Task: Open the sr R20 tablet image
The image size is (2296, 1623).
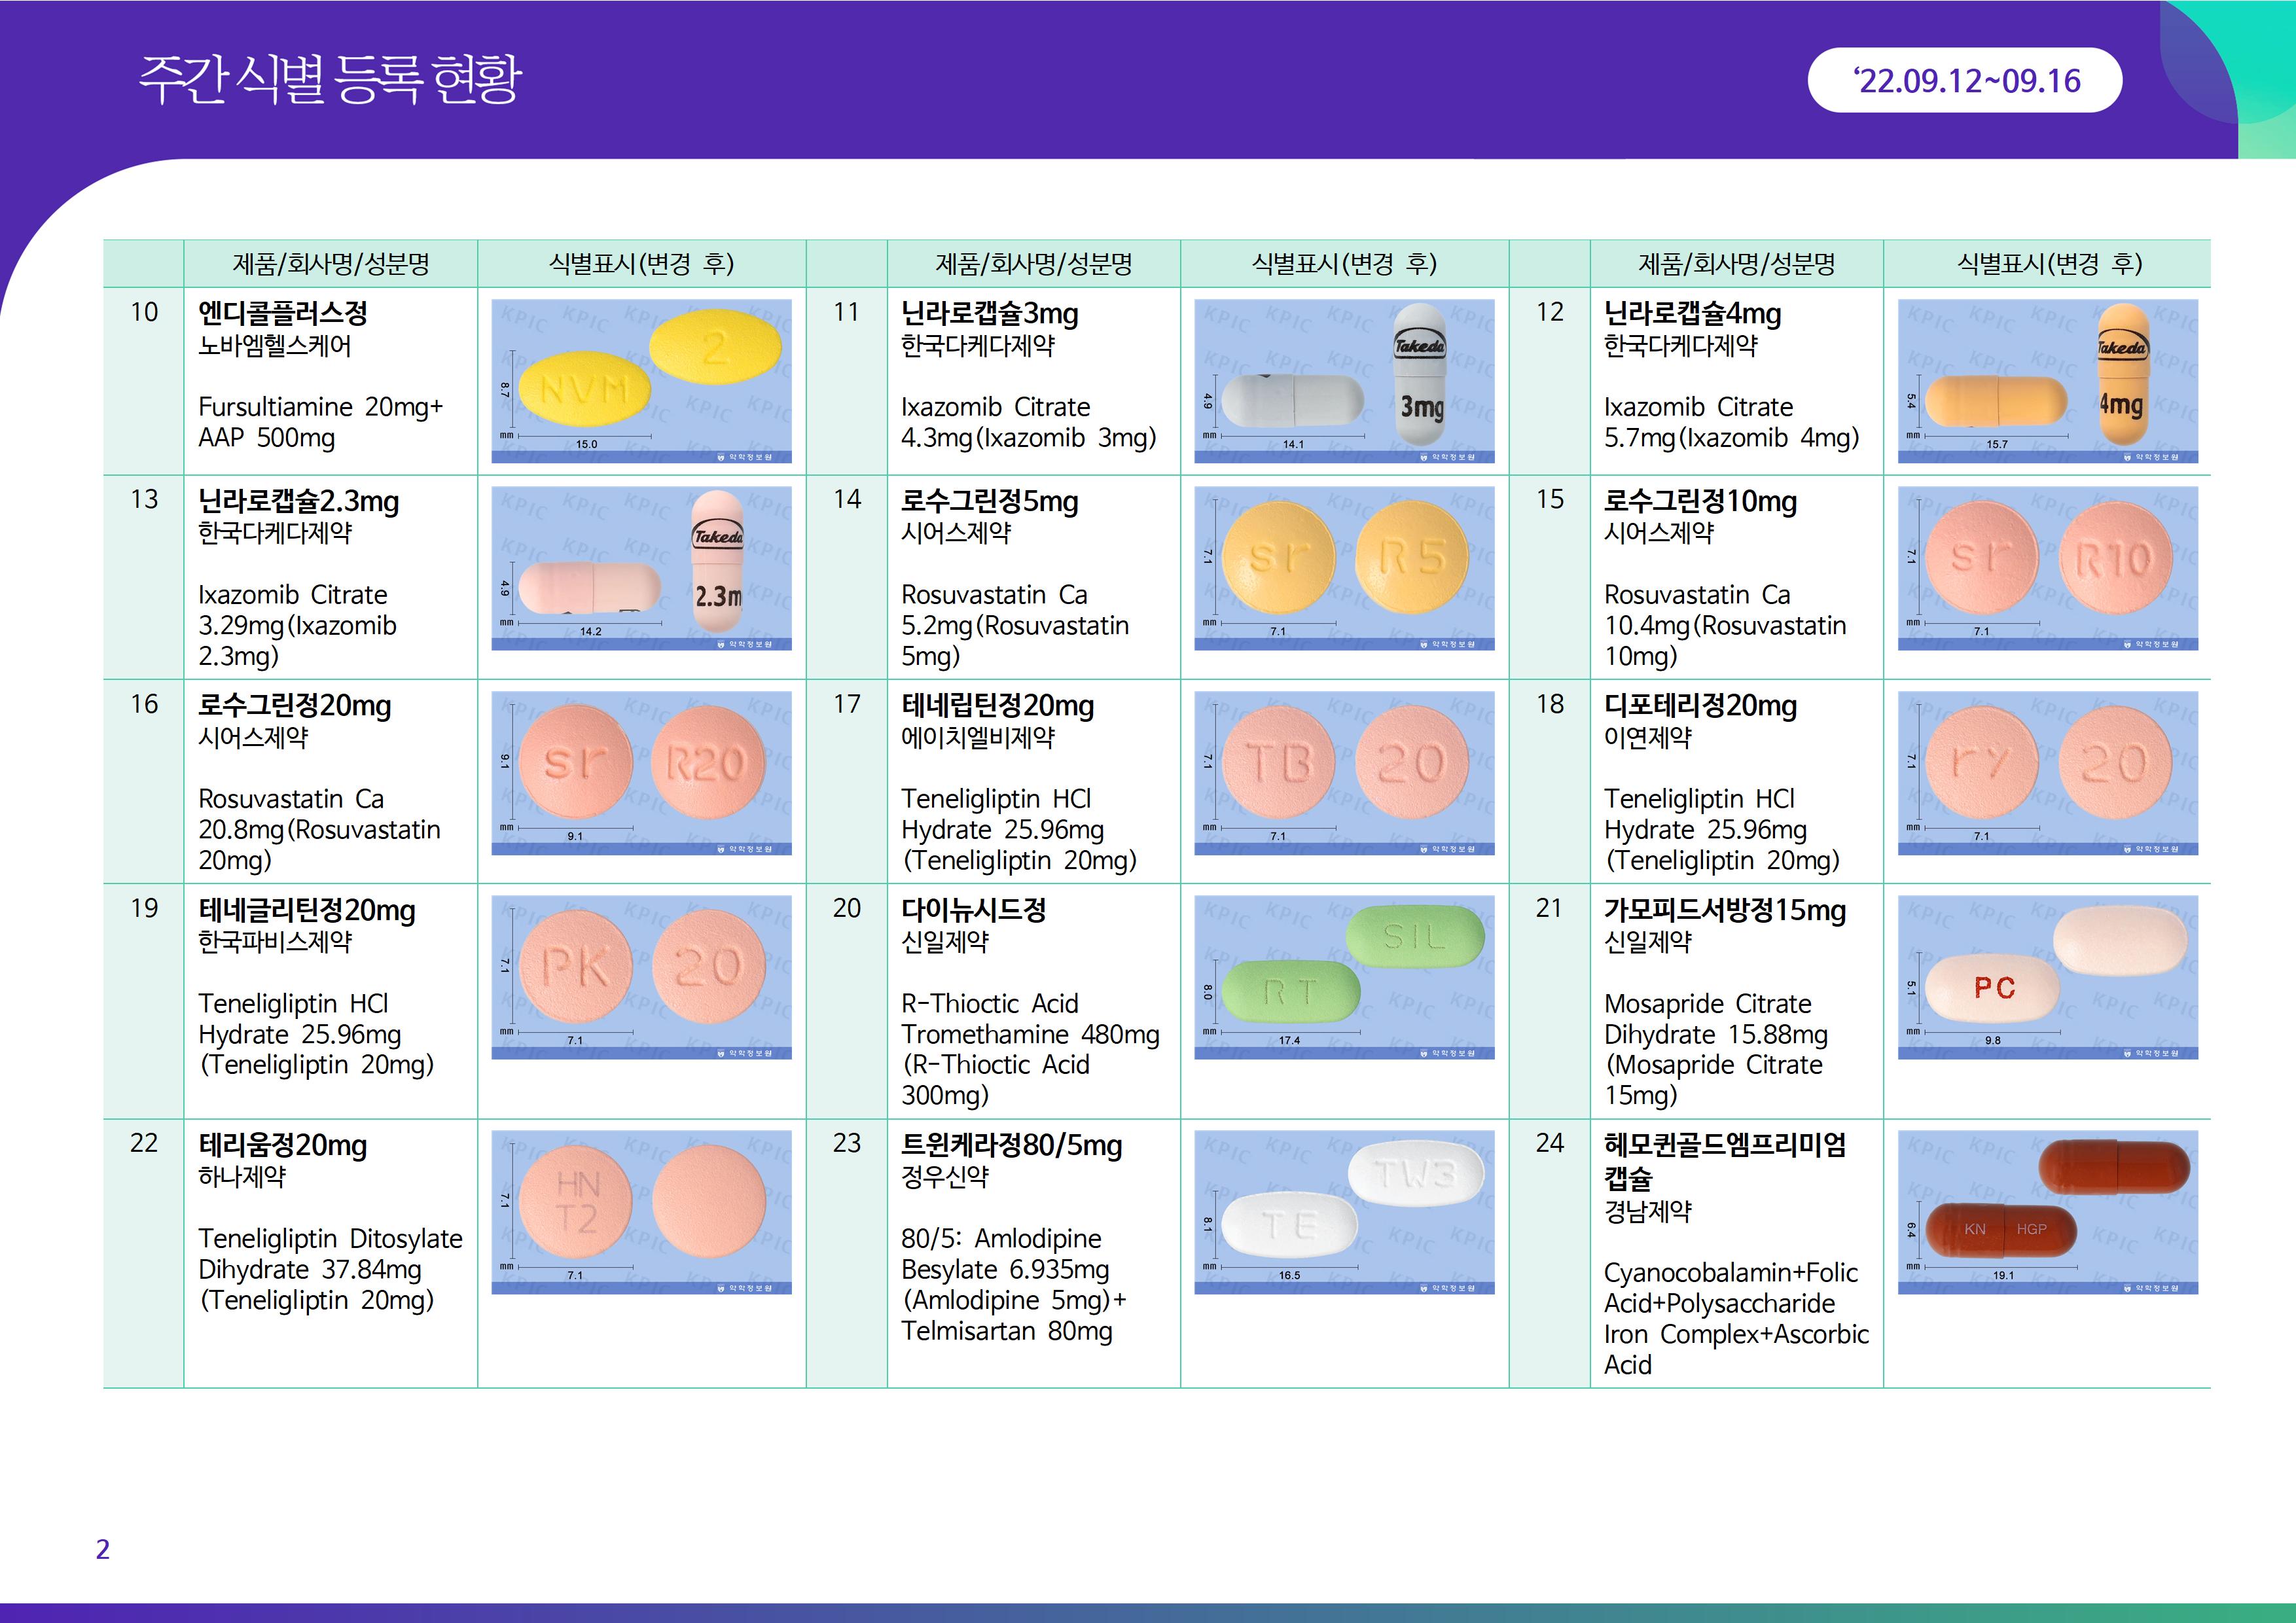Action: tap(641, 773)
